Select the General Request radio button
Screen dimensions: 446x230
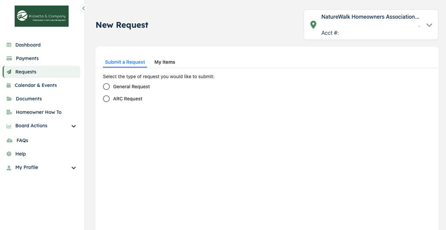[106, 87]
